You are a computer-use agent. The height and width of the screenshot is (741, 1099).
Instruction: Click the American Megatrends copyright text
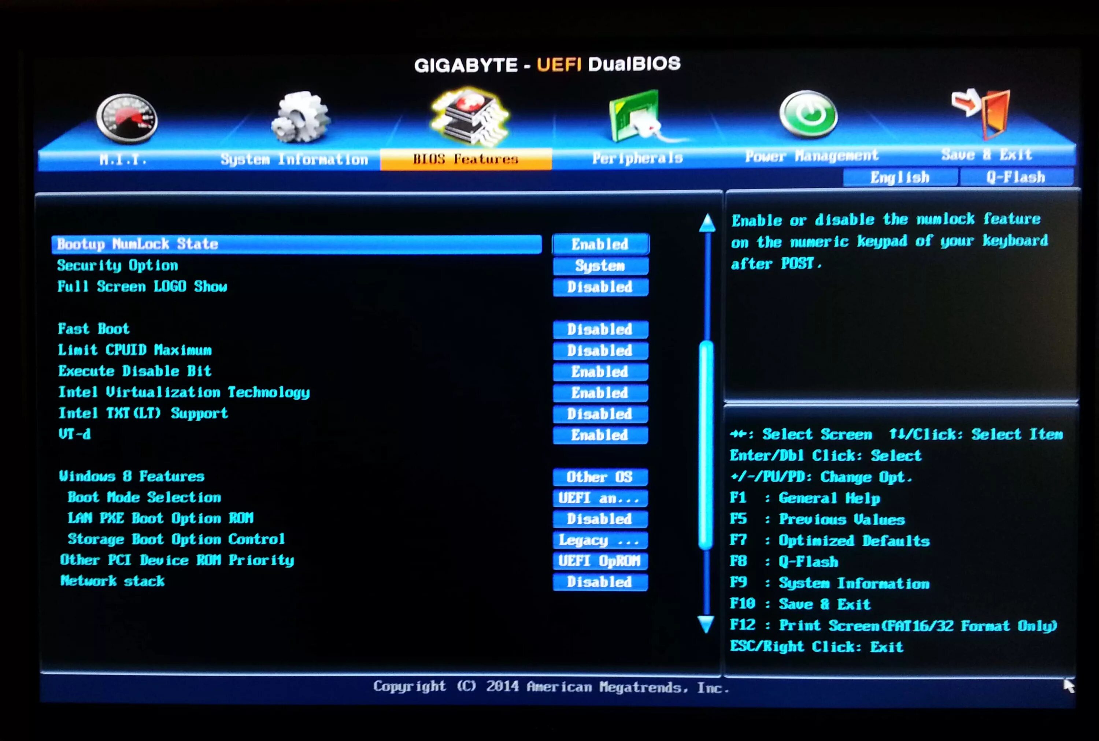pyautogui.click(x=551, y=687)
